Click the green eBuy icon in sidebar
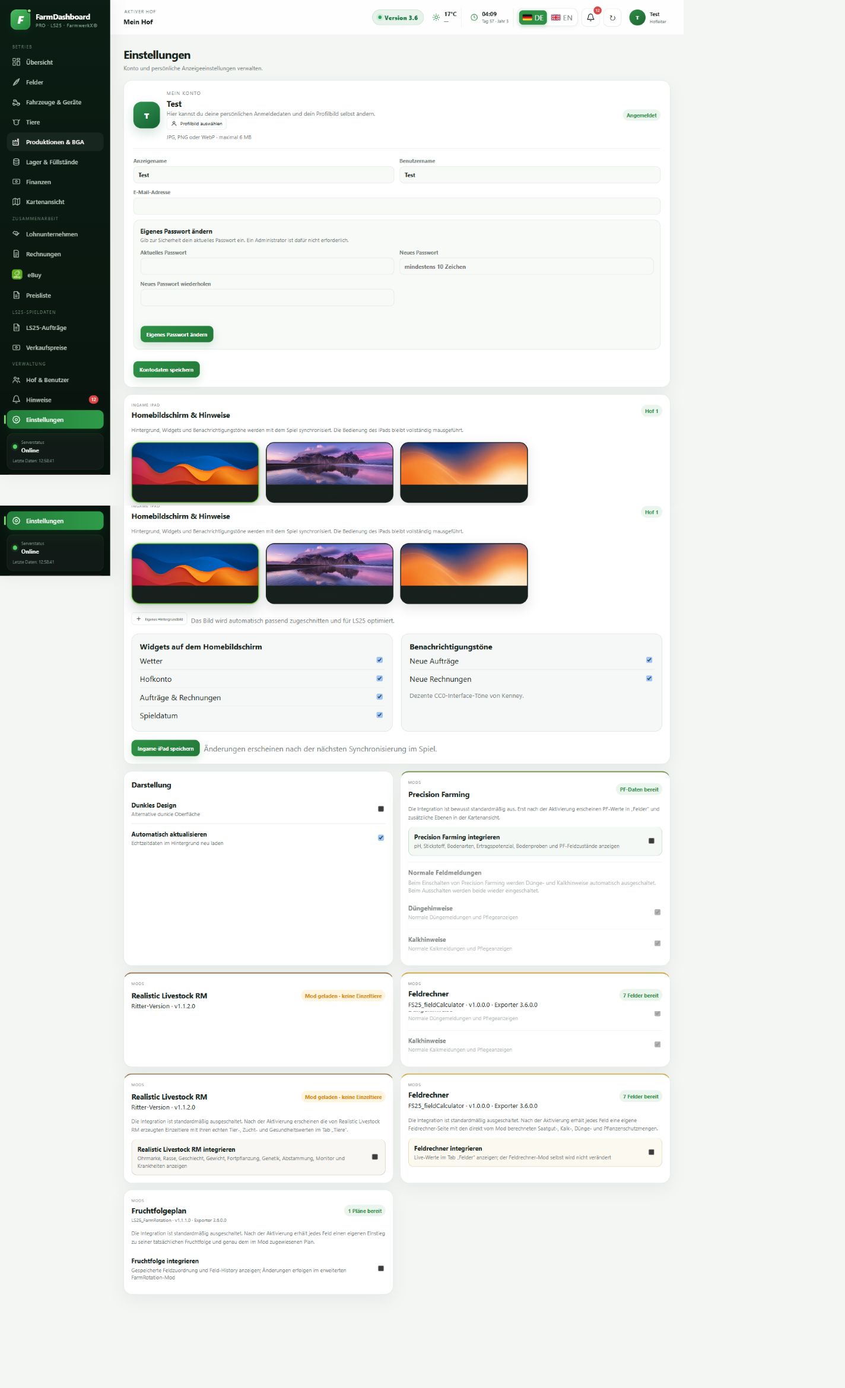 17,275
